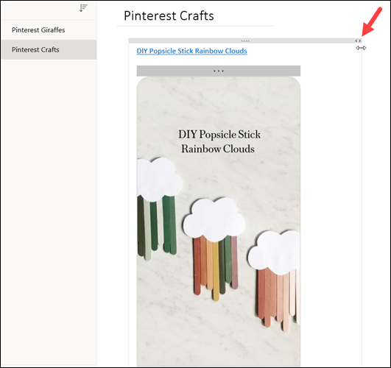This screenshot has height=368, width=391.
Task: Click the three-dot handle above the image
Action: (219, 71)
